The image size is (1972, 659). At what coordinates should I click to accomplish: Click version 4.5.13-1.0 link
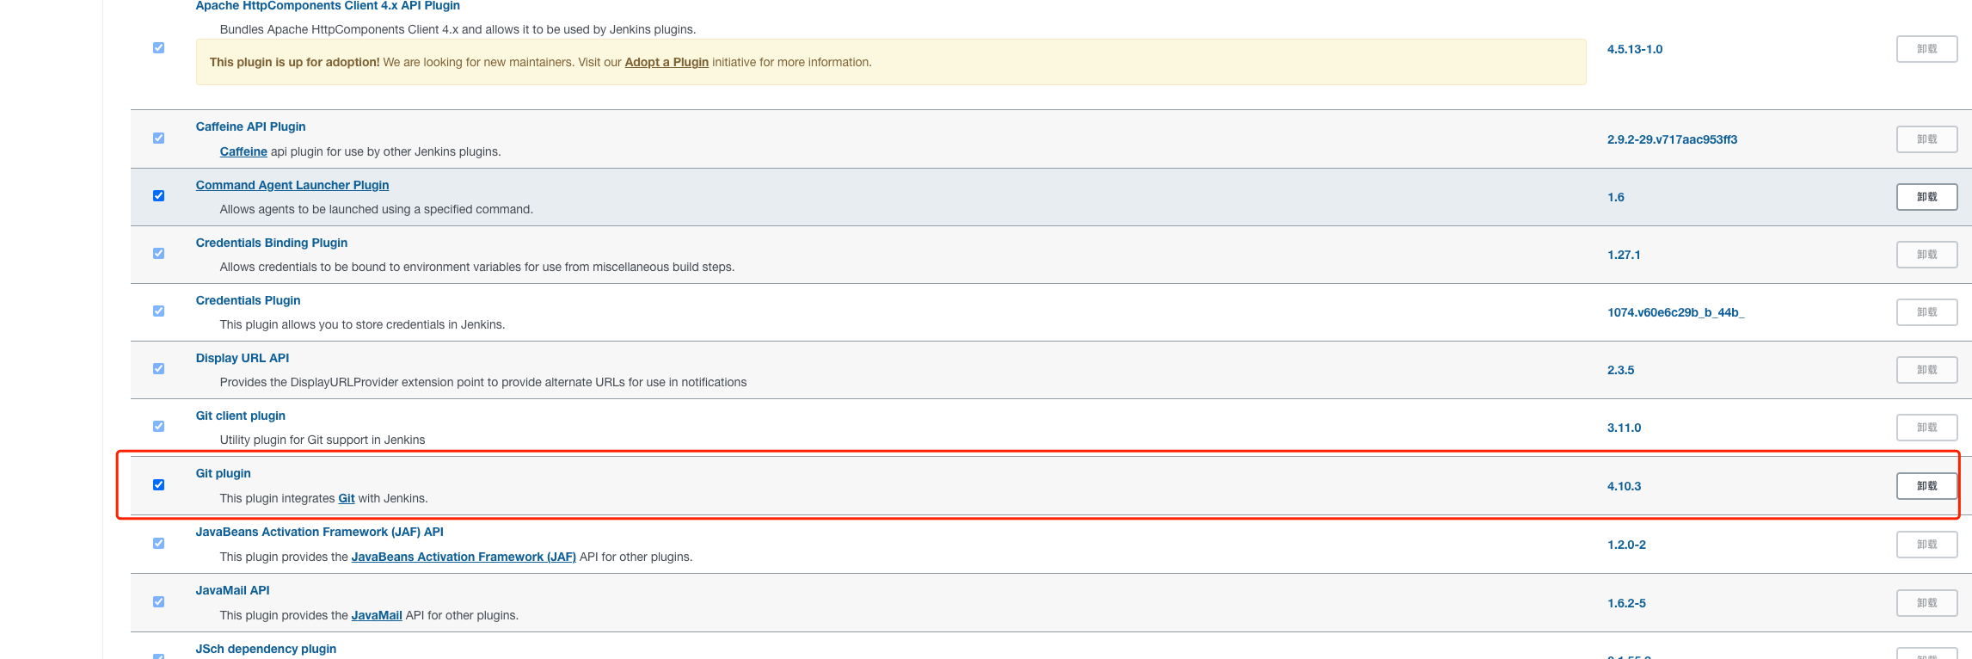(1635, 49)
